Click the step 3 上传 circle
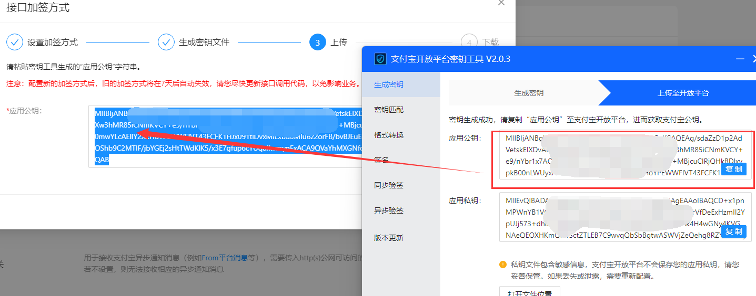The image size is (756, 296). pos(318,42)
